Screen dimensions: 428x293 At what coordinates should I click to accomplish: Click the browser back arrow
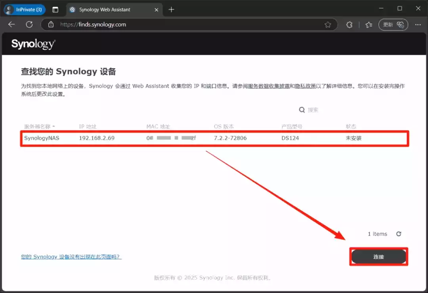[x=11, y=25]
